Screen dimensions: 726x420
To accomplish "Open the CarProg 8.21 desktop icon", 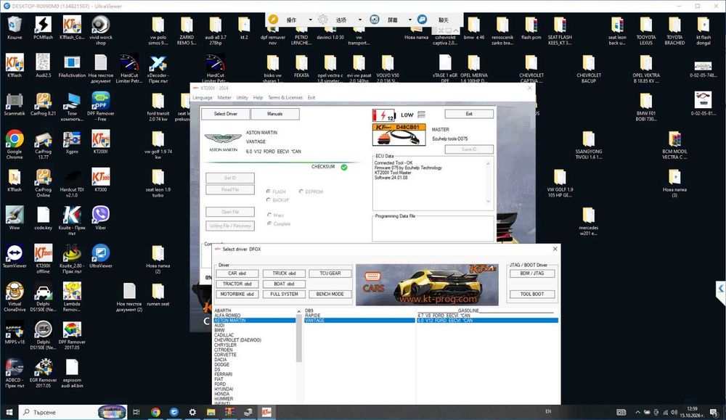I will pos(43,104).
